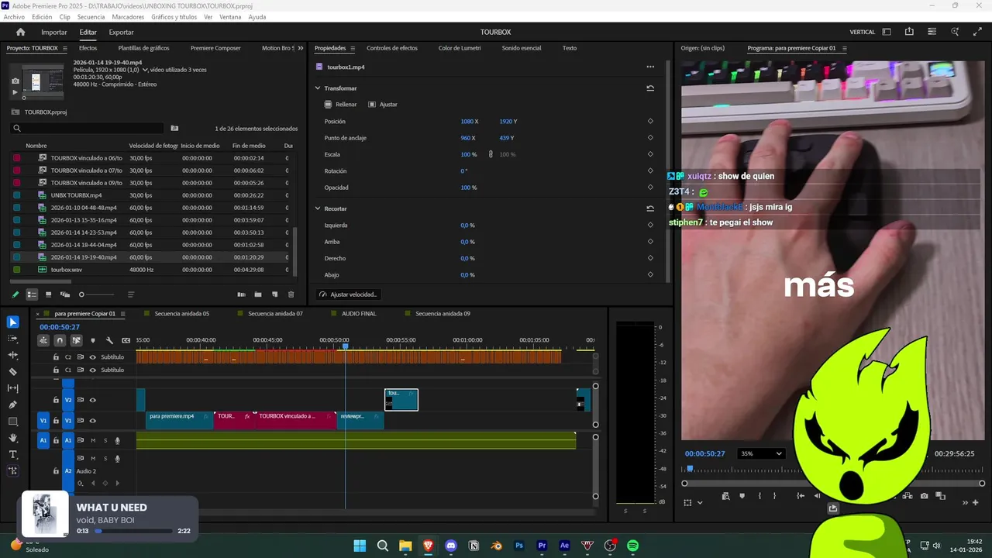Select the Track Select Forward tool
The image size is (992, 558).
(x=13, y=339)
